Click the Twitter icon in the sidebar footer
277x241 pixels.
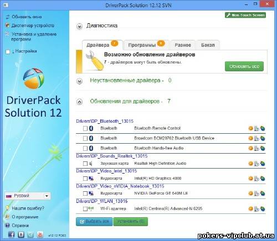click(30, 234)
